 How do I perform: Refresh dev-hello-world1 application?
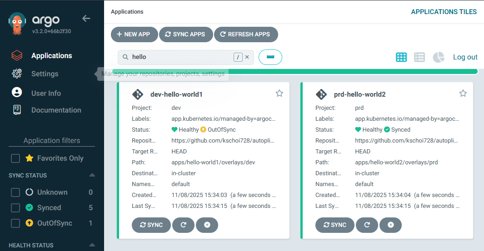[183, 225]
